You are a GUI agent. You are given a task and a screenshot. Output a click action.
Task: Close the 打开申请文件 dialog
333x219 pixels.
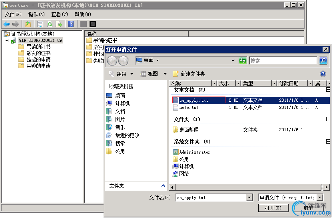click(x=325, y=49)
